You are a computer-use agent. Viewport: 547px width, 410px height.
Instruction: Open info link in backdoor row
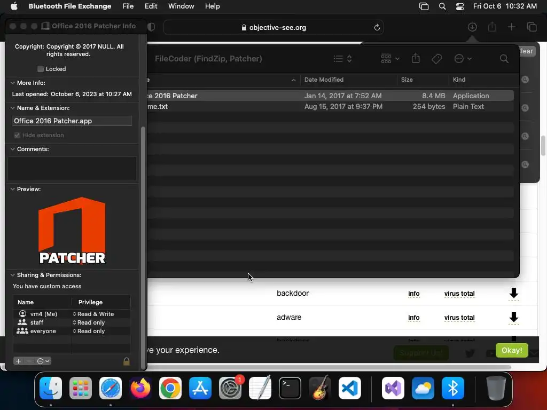[x=414, y=294]
